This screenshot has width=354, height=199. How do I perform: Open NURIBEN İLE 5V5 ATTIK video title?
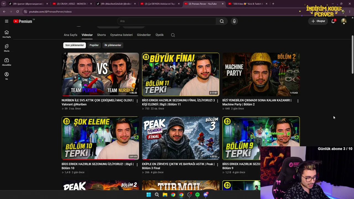97,102
